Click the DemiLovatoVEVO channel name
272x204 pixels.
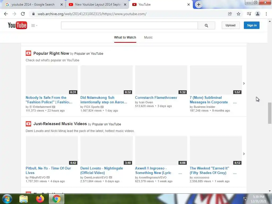pos(96,177)
